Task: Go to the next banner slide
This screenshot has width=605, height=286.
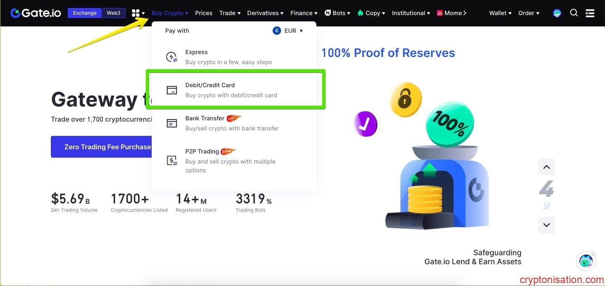Action: click(546, 225)
